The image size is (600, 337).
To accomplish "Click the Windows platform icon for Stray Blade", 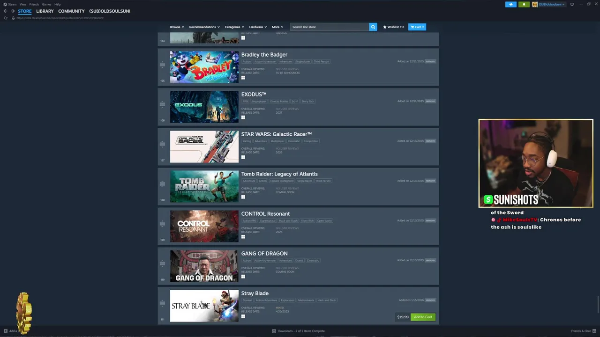I will tap(243, 316).
